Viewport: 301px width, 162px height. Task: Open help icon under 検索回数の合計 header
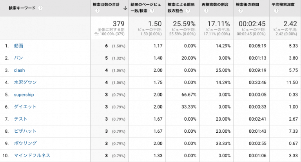pos(98,11)
